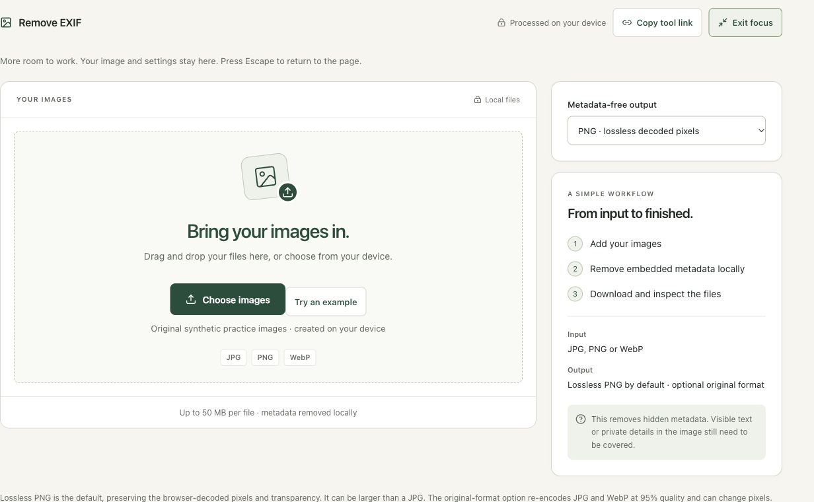The width and height of the screenshot is (814, 502).
Task: Click Try an example button
Action: point(326,302)
